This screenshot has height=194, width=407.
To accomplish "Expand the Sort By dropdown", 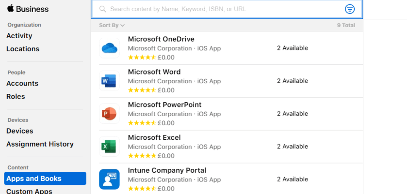I will point(112,25).
